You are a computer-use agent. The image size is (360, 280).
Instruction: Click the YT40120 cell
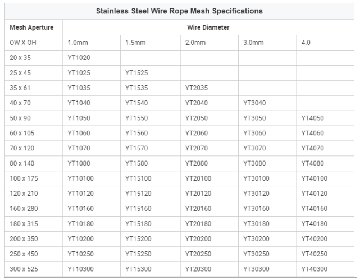(325, 194)
